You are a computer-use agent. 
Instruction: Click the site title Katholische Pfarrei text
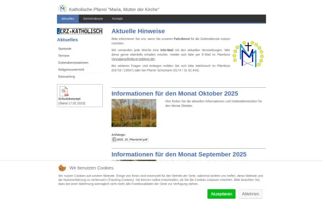[x=114, y=10]
